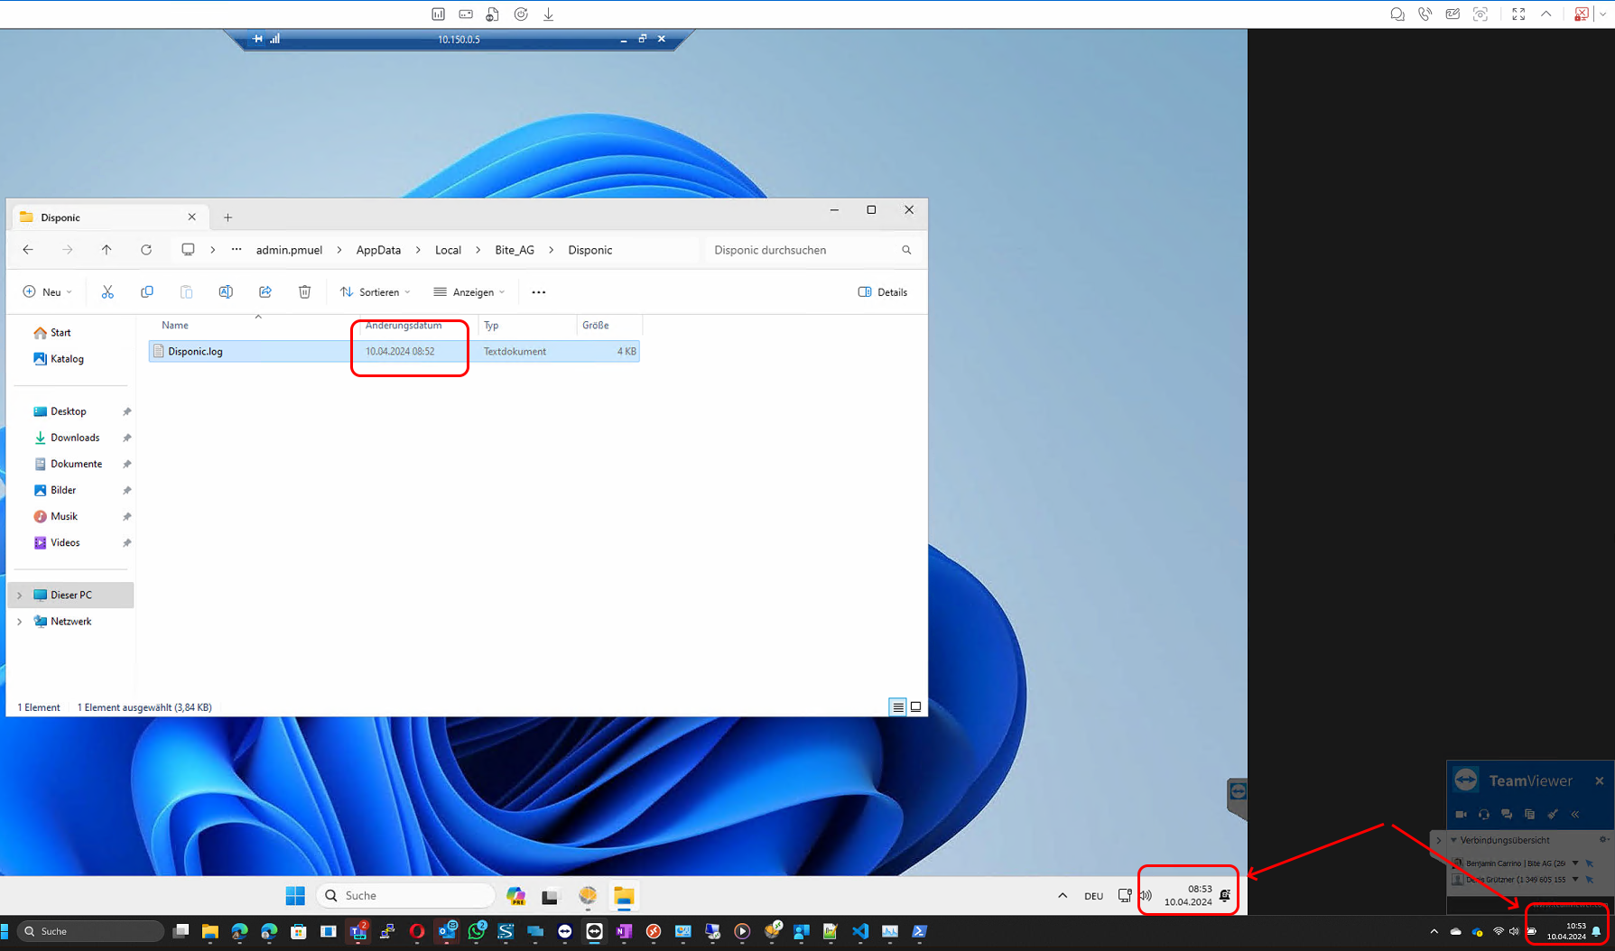Open the Neu dropdown in Explorer

(47, 291)
